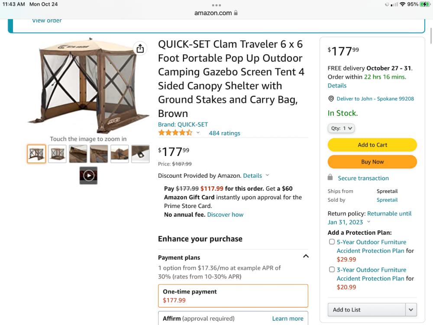Expand the star ratings breakdown chevron
This screenshot has height=325, width=433.
tap(198, 133)
